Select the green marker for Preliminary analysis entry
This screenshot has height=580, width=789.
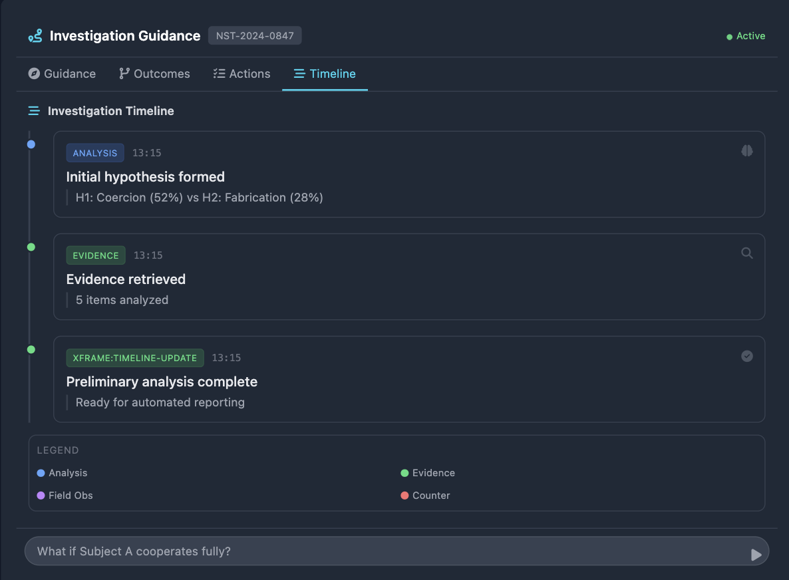coord(31,349)
